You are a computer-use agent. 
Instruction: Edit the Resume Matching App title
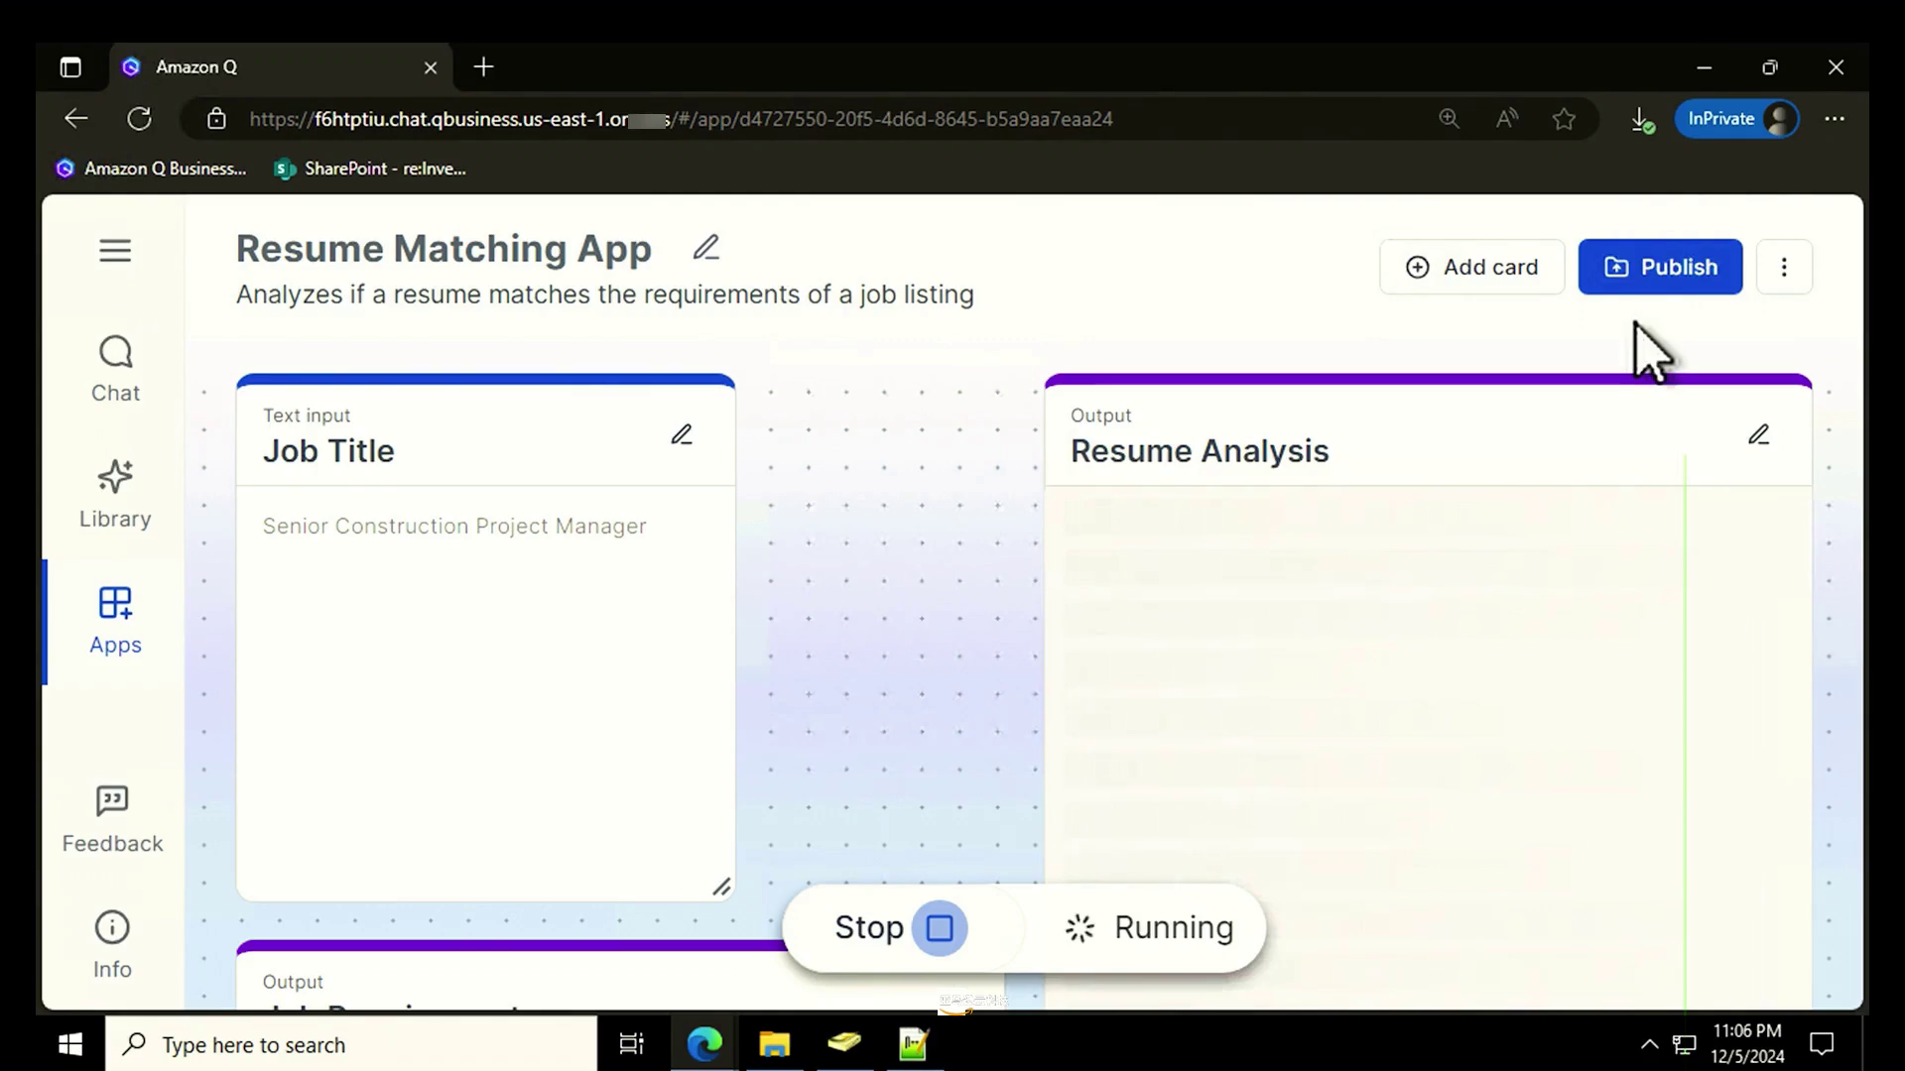point(705,248)
